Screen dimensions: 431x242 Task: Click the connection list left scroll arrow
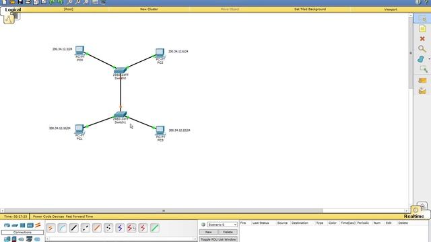[x=47, y=239]
